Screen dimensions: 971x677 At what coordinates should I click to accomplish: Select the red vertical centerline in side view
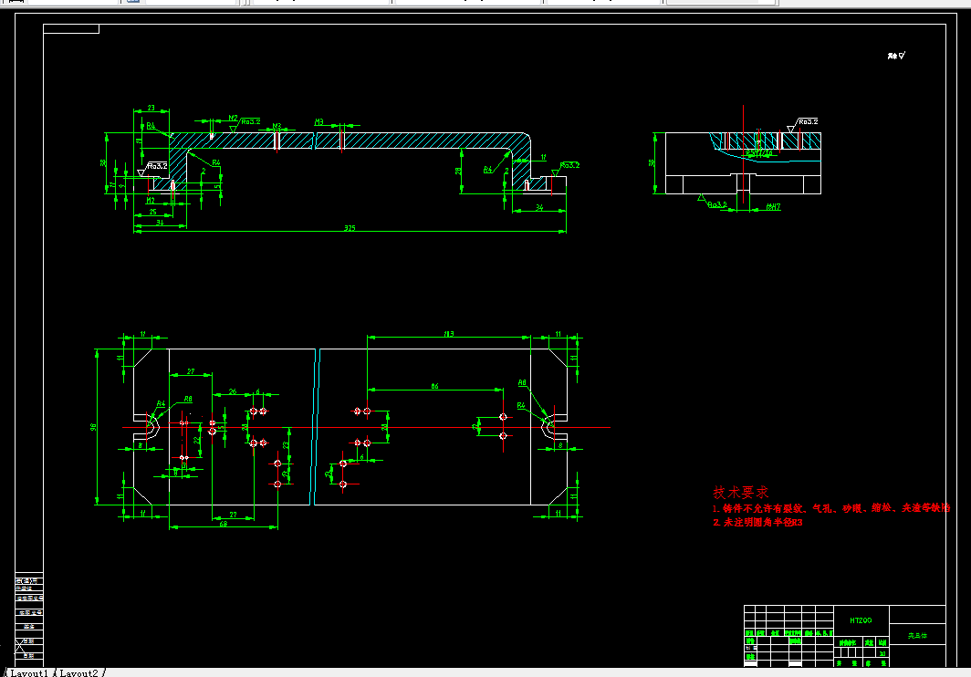coord(743,154)
